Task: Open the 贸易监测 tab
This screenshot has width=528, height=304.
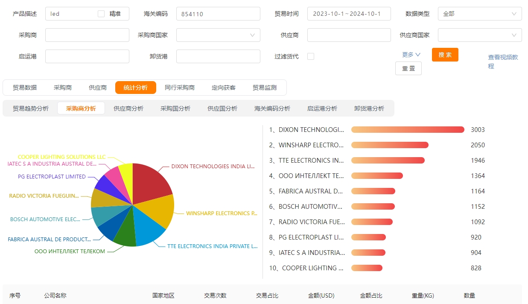Action: tap(265, 88)
